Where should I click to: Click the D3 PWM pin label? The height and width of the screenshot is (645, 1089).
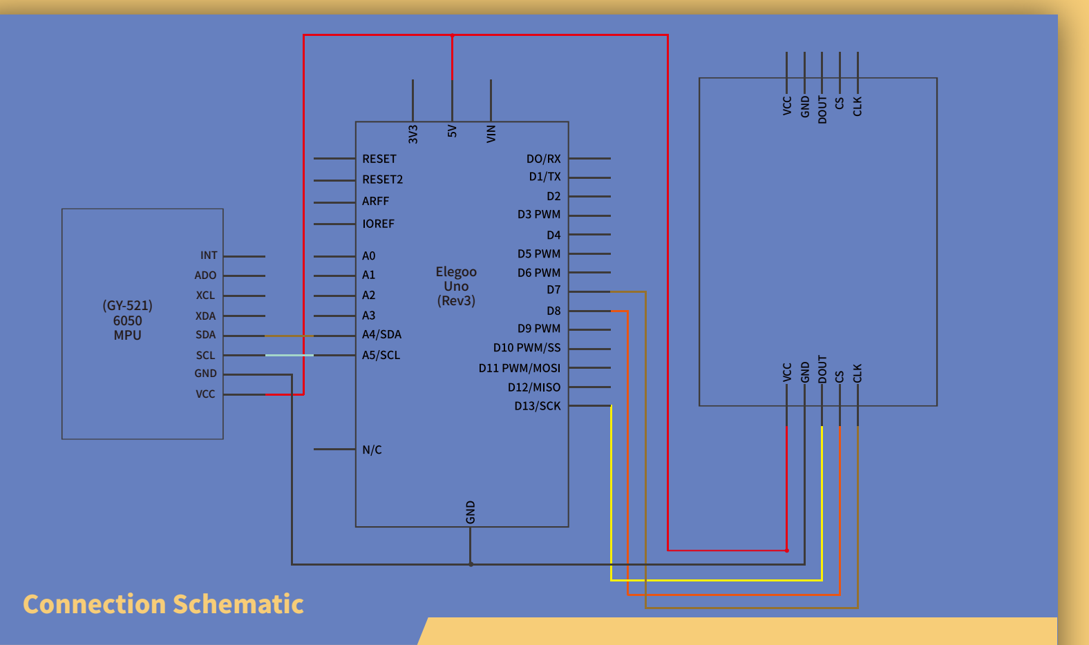point(539,215)
